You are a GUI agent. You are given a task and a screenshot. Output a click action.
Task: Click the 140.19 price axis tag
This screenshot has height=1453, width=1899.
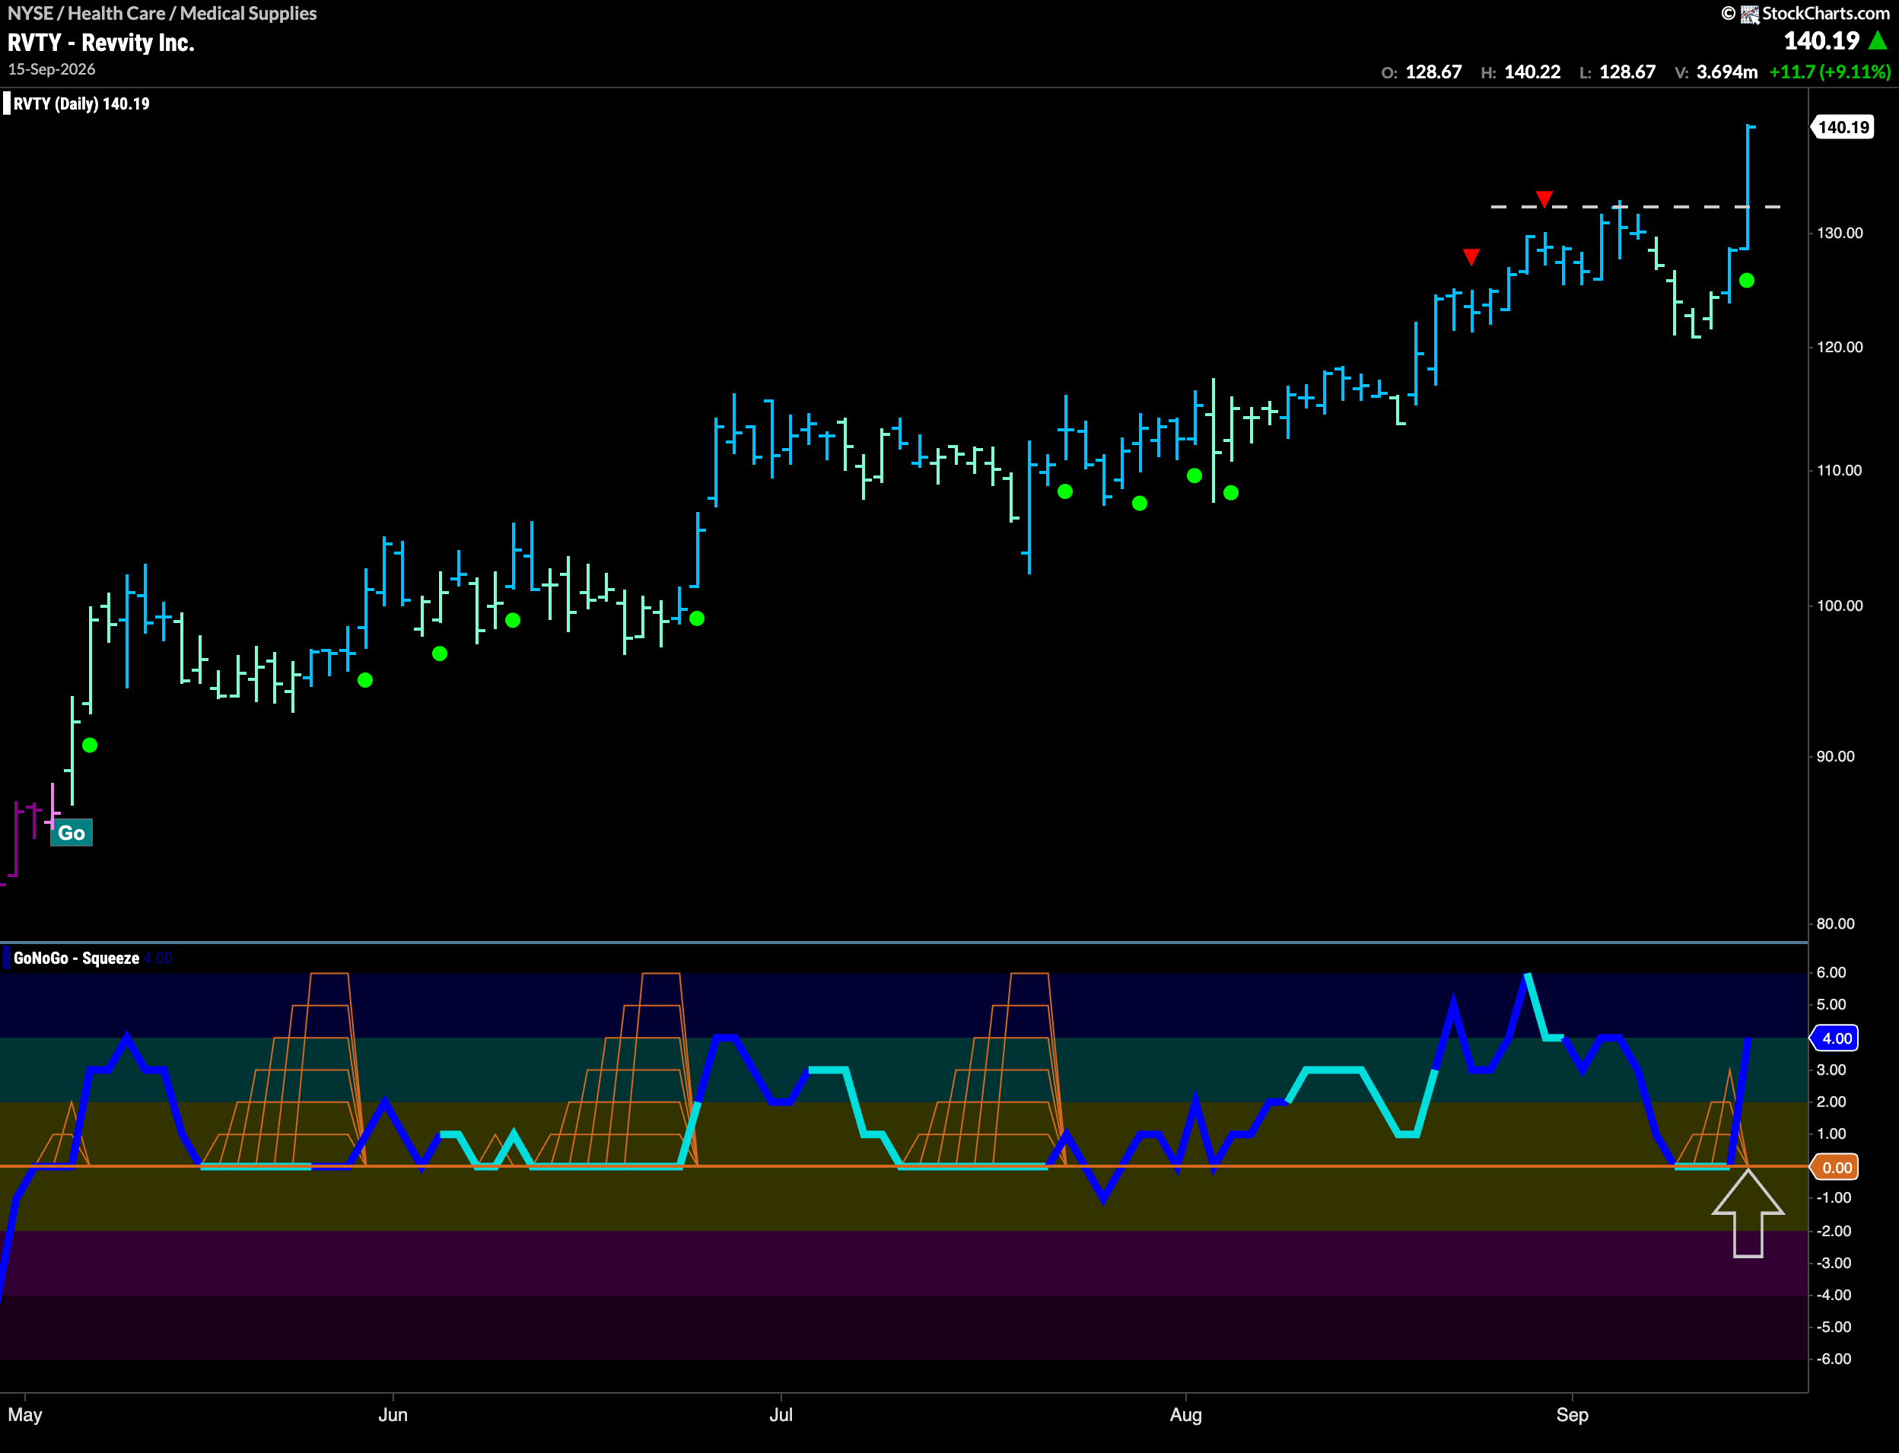(x=1843, y=127)
